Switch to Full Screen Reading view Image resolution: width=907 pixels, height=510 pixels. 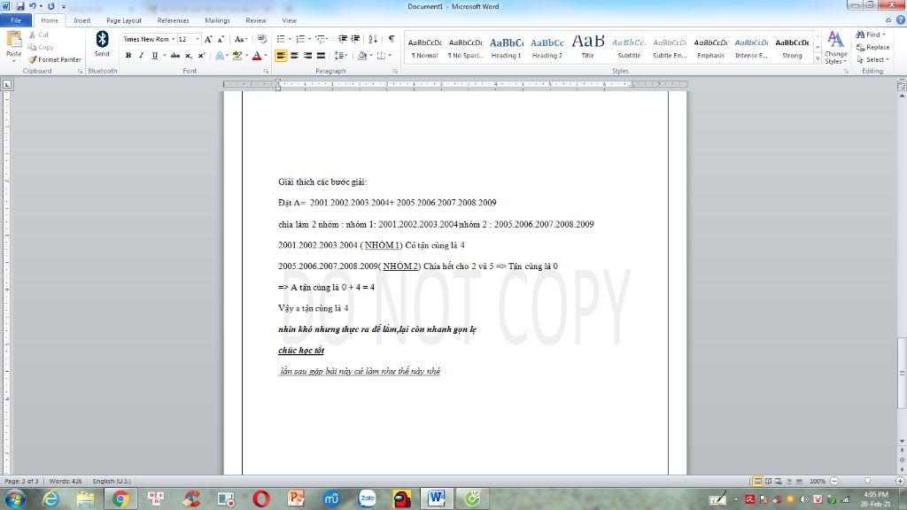coord(768,481)
